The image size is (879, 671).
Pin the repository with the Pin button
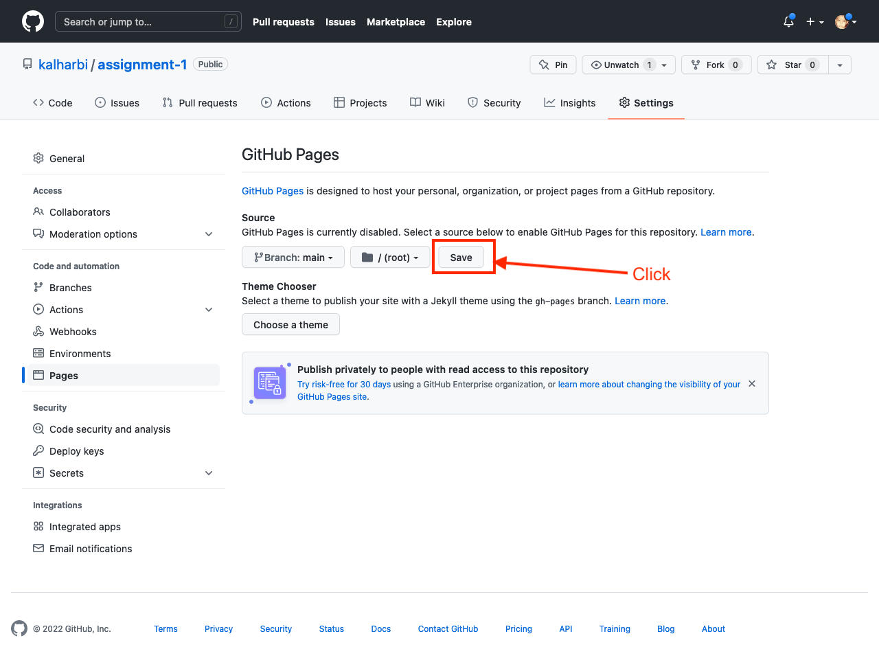tap(553, 65)
